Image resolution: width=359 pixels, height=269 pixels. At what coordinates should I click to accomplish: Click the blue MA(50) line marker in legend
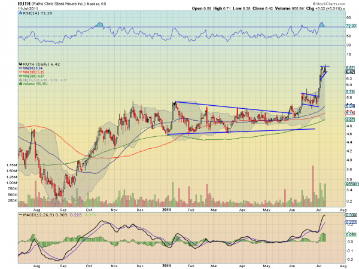tap(20, 68)
